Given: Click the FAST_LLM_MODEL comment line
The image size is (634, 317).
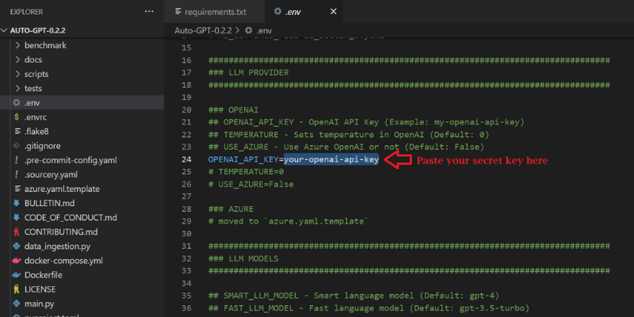Looking at the screenshot, I should (369, 308).
